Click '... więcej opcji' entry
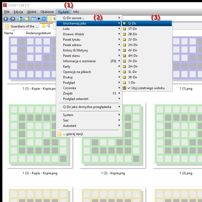Image resolution: width=202 pixels, height=202 pixels. (x=89, y=134)
